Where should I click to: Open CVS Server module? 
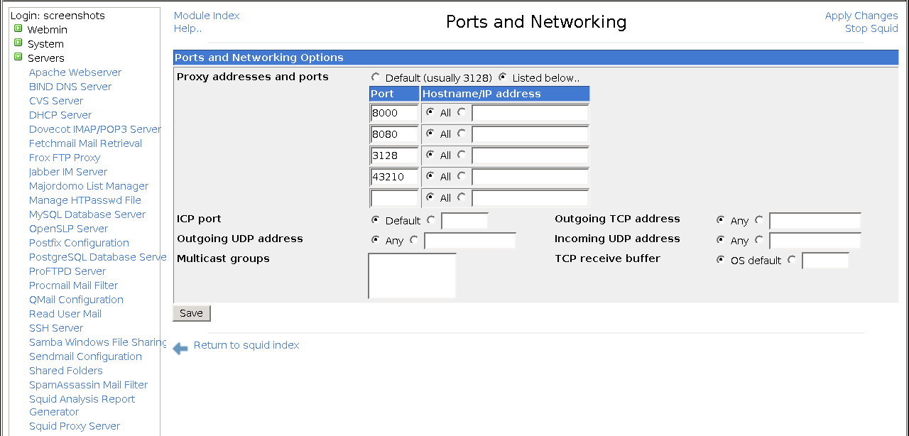click(x=56, y=101)
